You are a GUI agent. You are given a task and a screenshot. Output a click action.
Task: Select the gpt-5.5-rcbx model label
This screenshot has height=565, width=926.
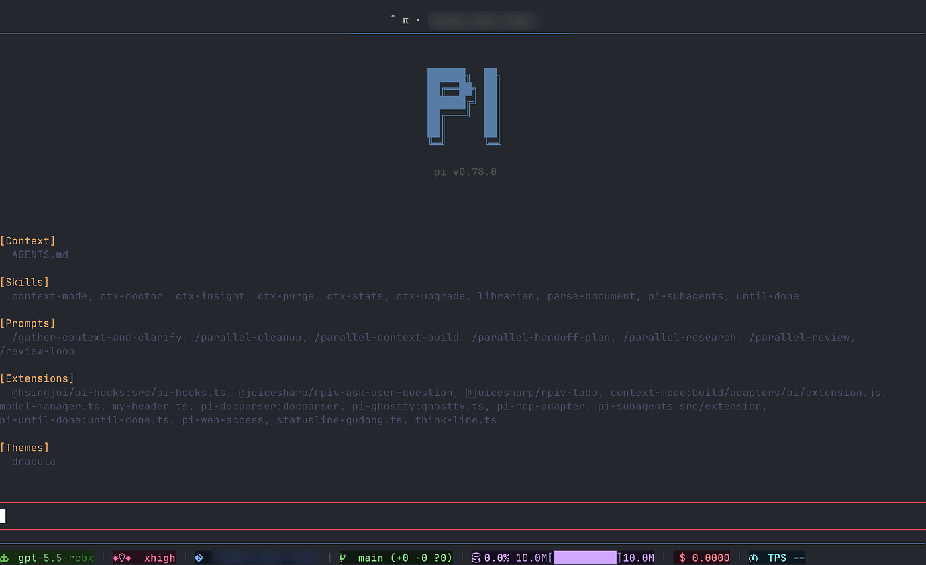point(56,558)
